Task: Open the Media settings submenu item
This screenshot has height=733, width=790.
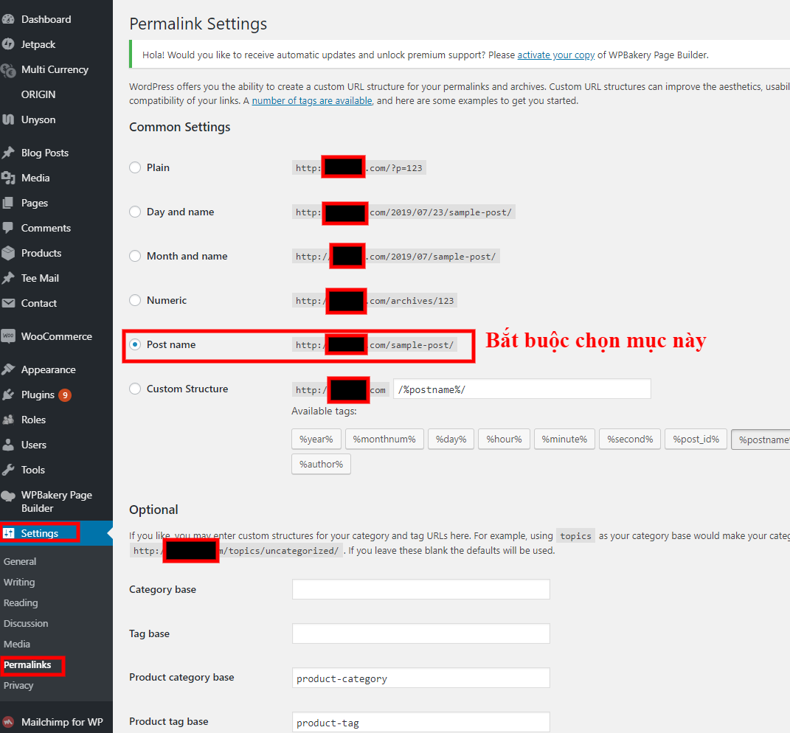Action: pos(17,644)
